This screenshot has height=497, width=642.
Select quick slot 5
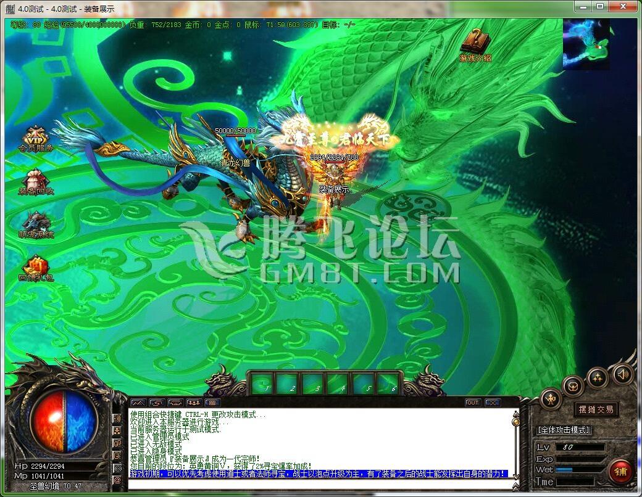pos(364,384)
